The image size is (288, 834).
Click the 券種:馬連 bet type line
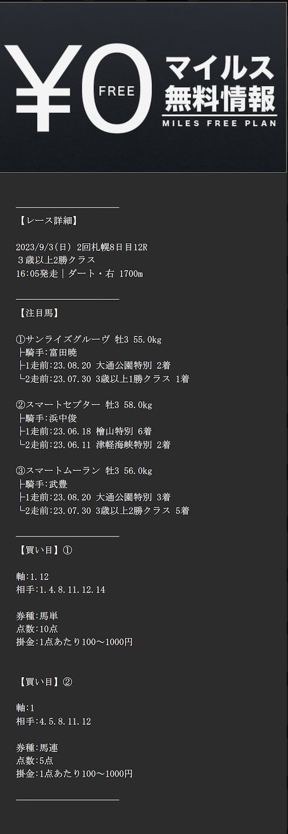click(37, 747)
